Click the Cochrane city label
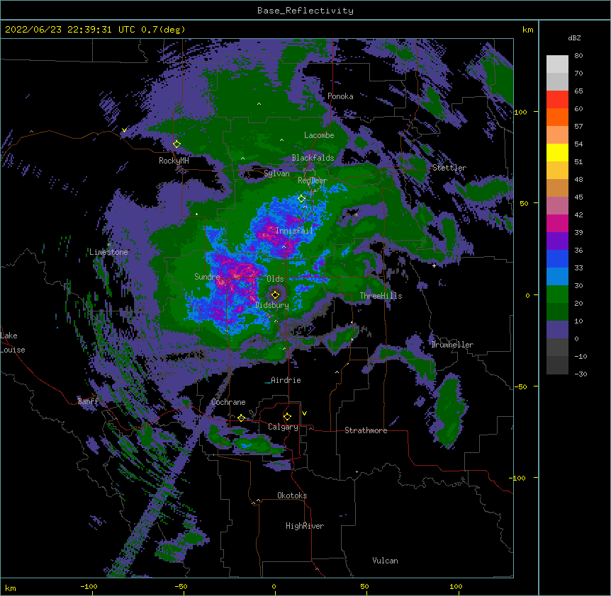 [228, 402]
